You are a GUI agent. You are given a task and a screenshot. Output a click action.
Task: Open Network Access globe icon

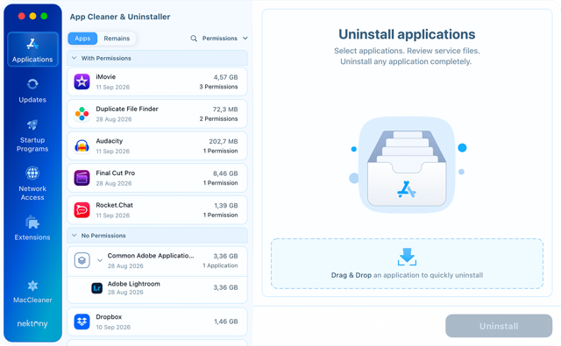tap(32, 173)
